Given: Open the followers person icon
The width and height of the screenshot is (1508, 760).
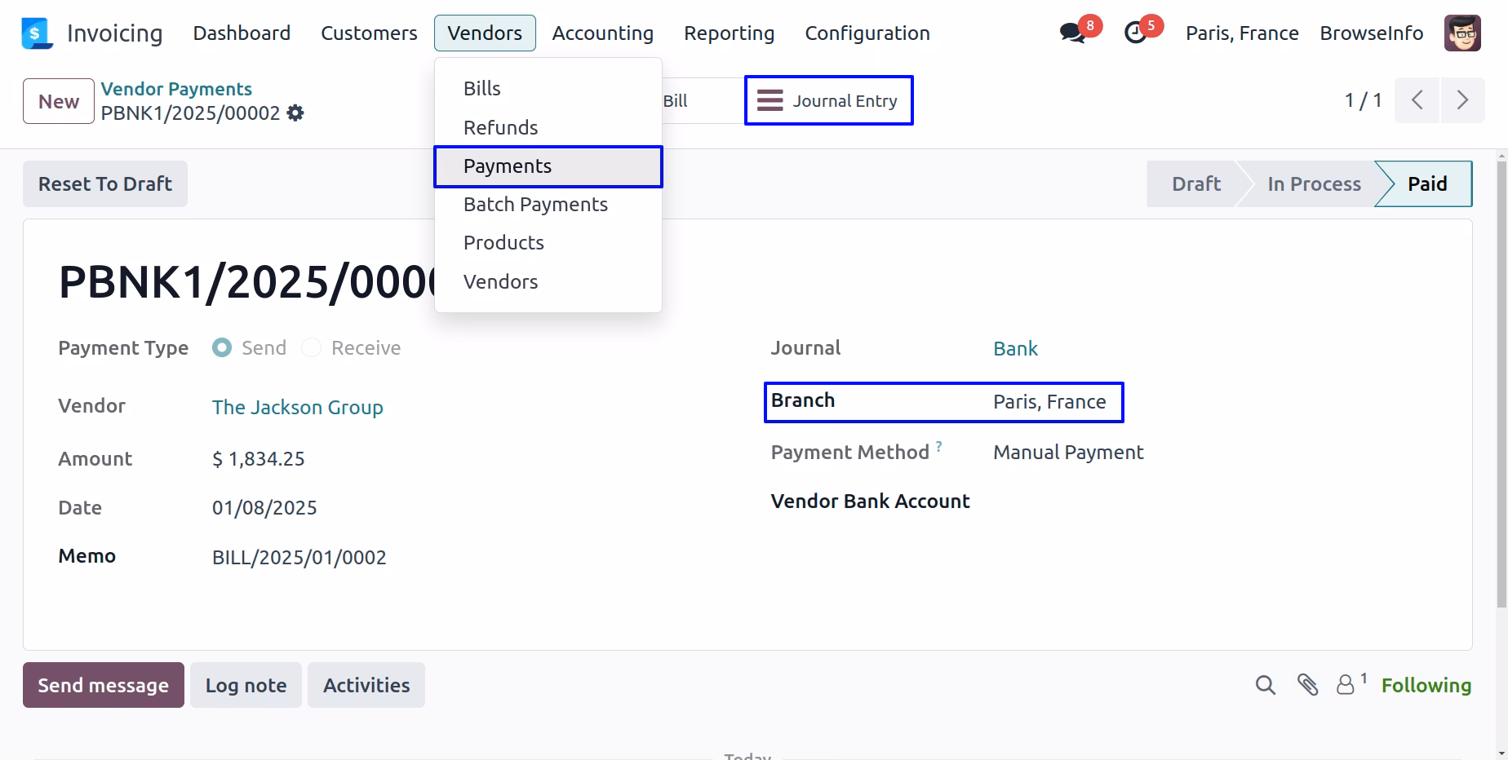Looking at the screenshot, I should click(x=1346, y=685).
